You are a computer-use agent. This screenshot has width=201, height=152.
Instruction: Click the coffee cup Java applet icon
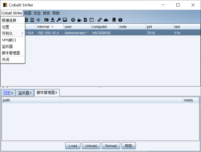coord(79,20)
